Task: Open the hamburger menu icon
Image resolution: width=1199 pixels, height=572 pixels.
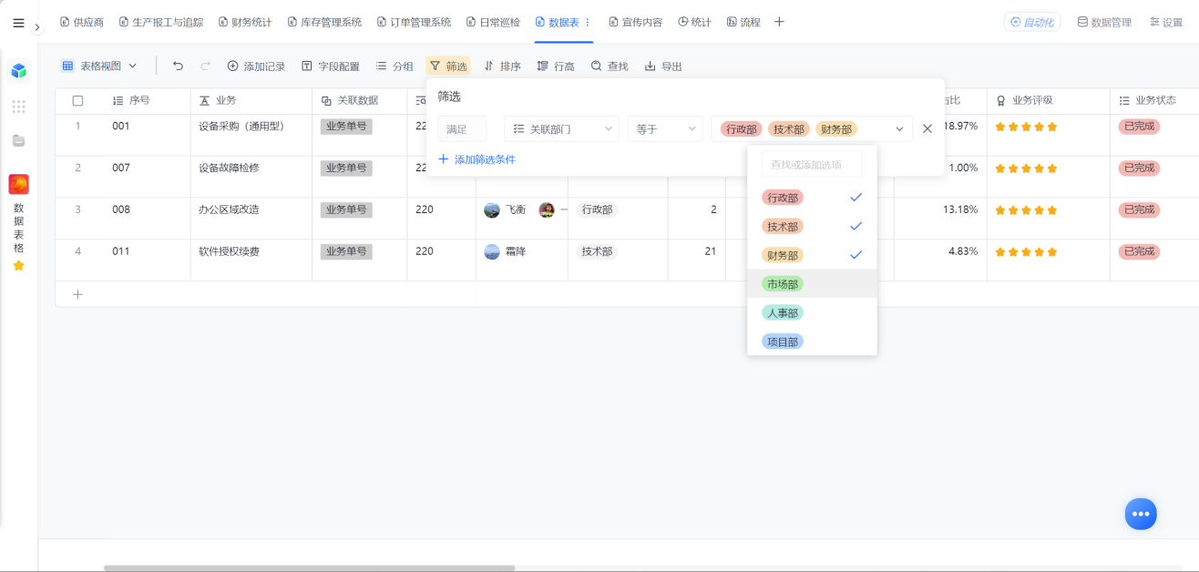Action: (x=18, y=23)
